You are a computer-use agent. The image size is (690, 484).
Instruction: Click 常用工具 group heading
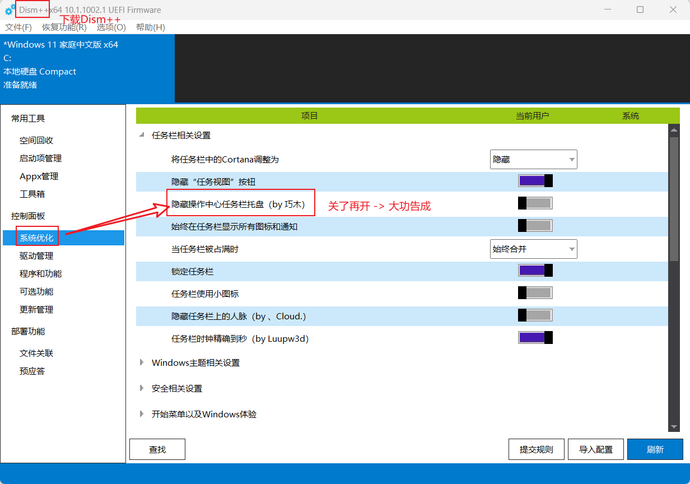tap(28, 118)
